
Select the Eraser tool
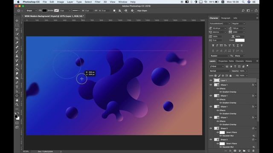17,65
